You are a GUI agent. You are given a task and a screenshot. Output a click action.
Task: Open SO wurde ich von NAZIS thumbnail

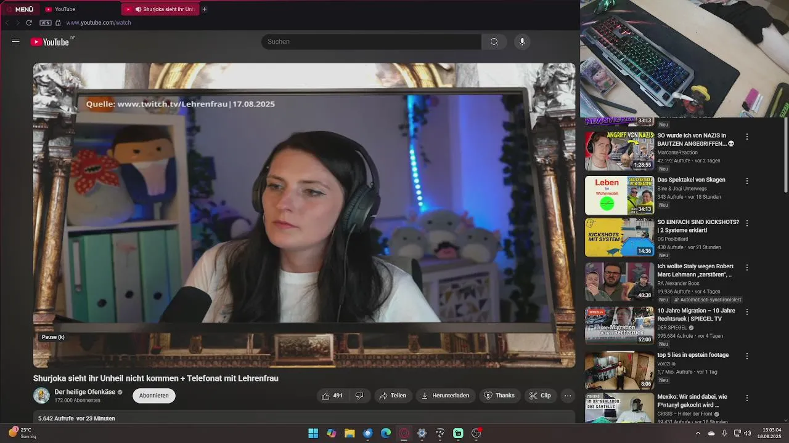(x=619, y=151)
